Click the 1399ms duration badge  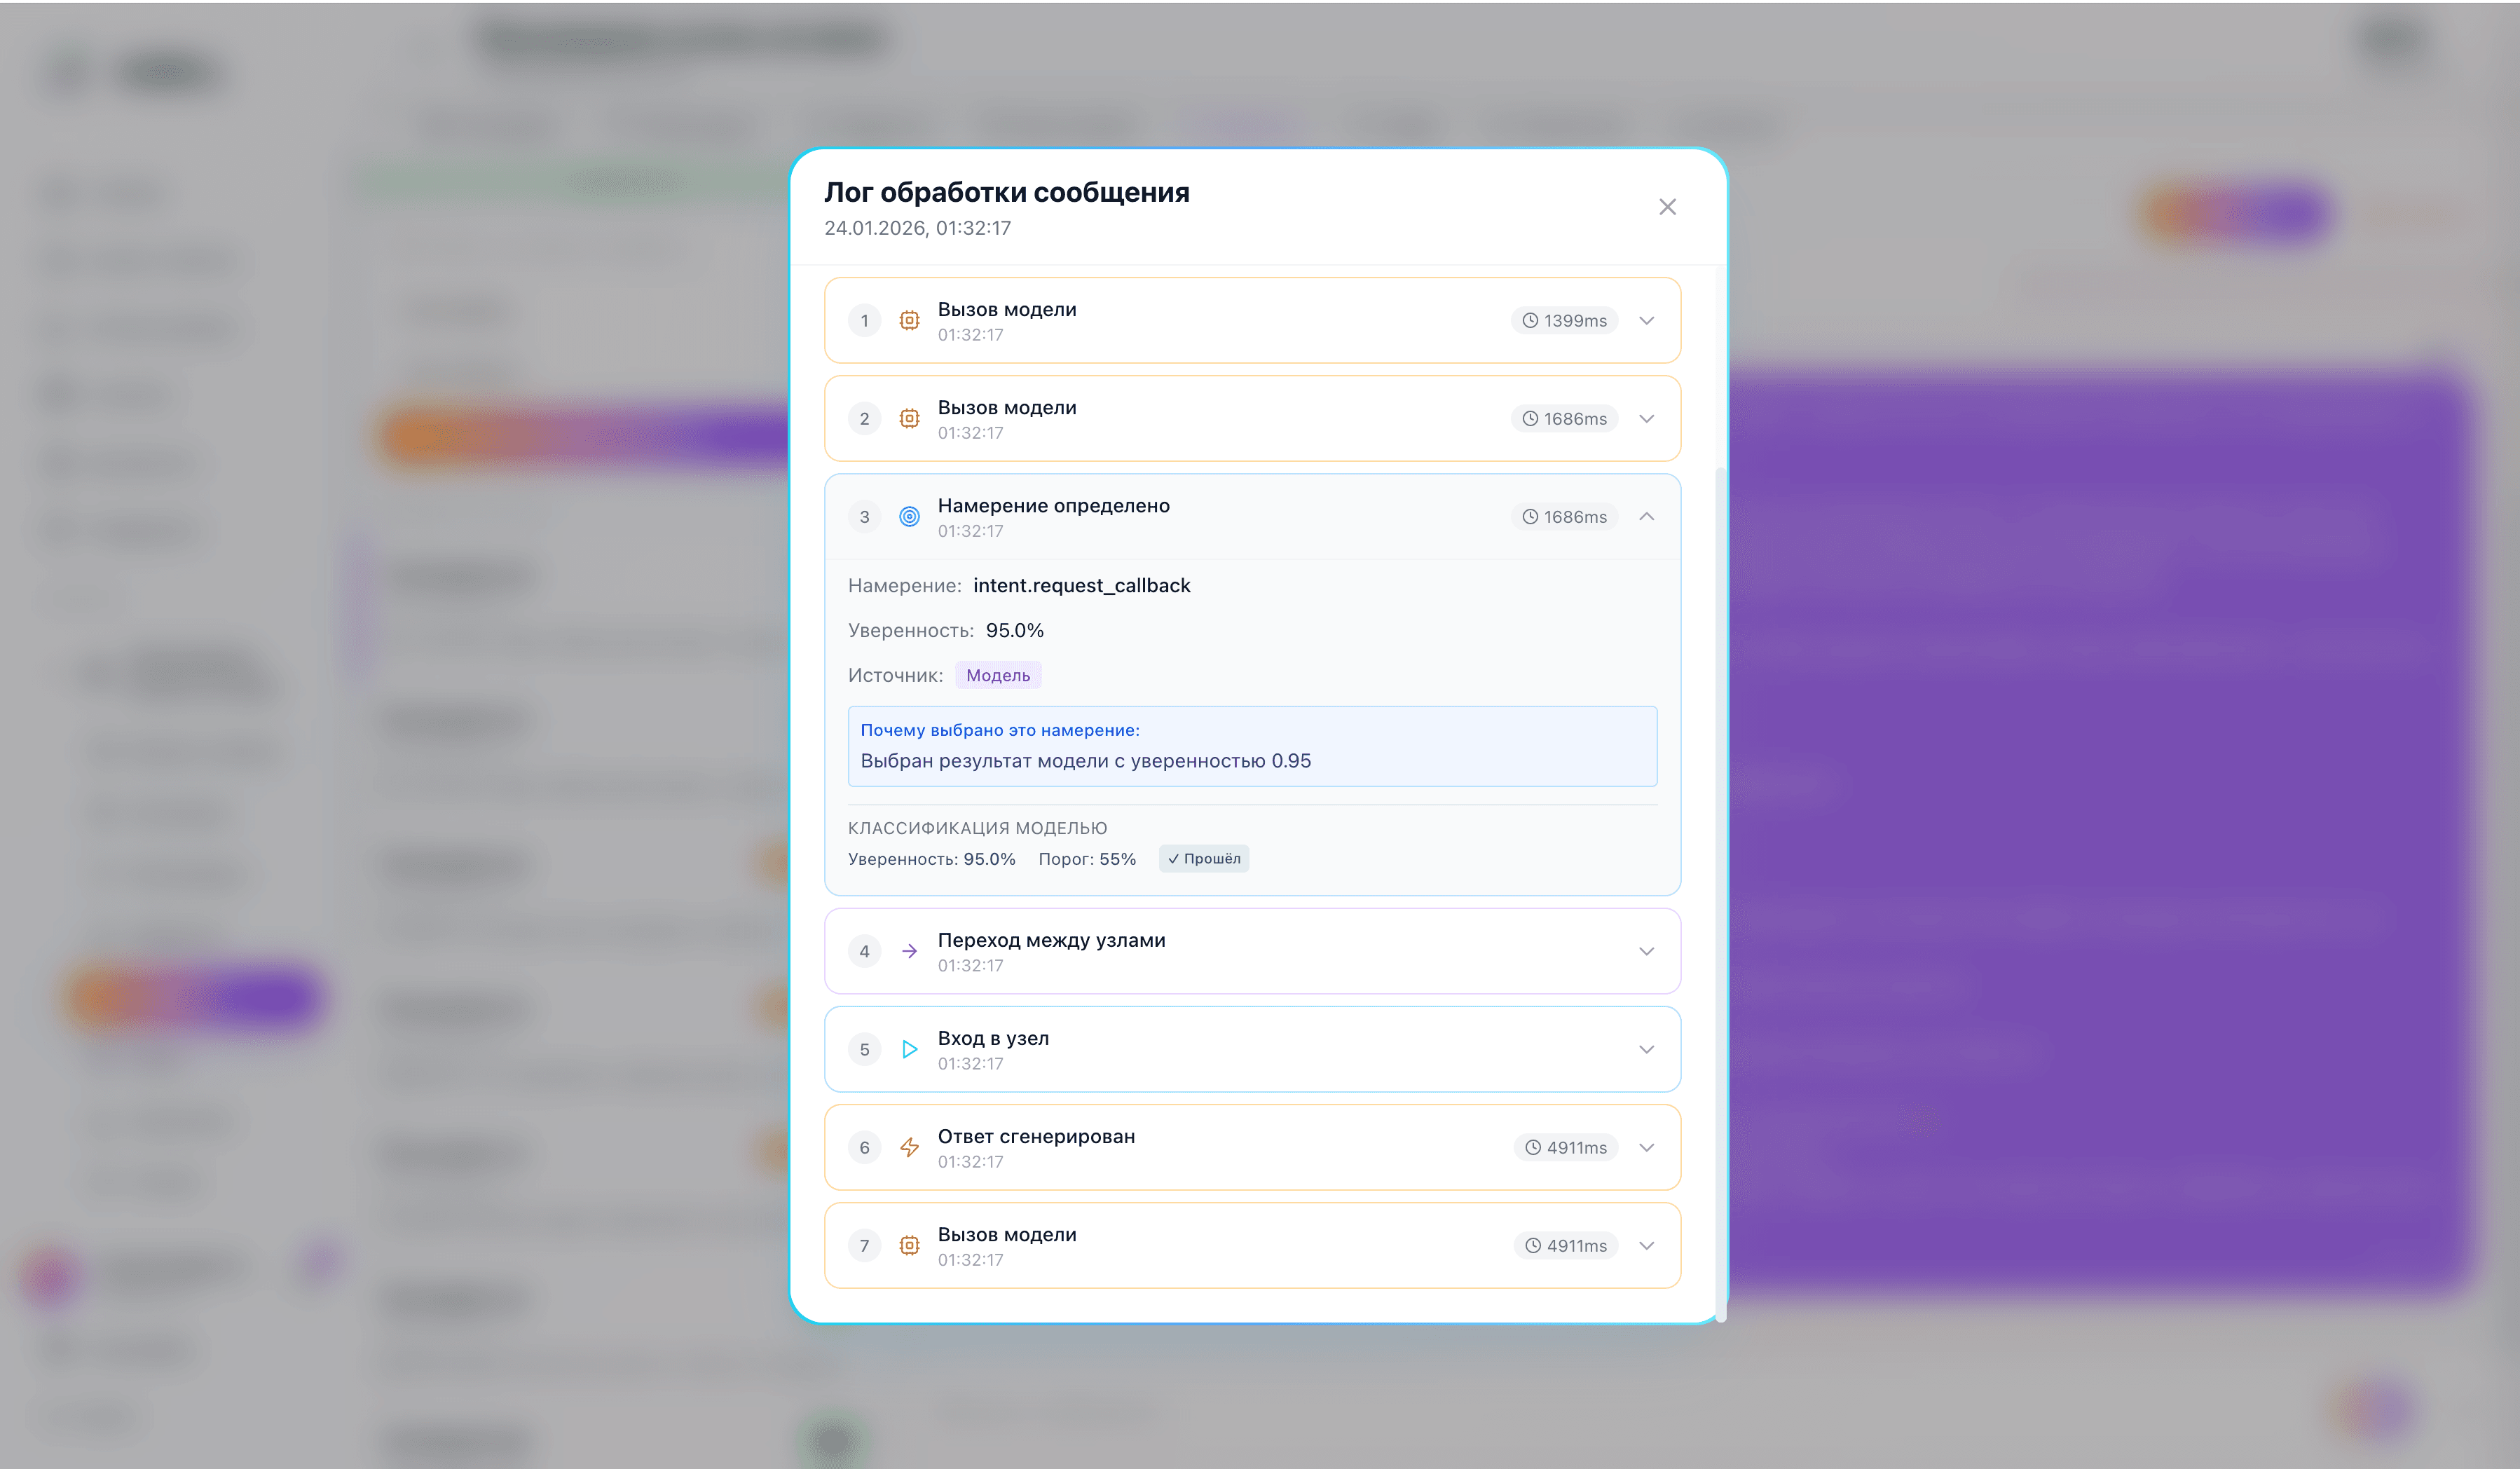1564,320
